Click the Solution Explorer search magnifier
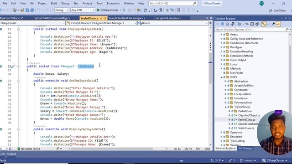 coord(287,29)
